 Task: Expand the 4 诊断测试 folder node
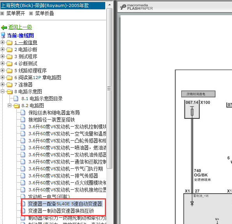(x=2, y=63)
